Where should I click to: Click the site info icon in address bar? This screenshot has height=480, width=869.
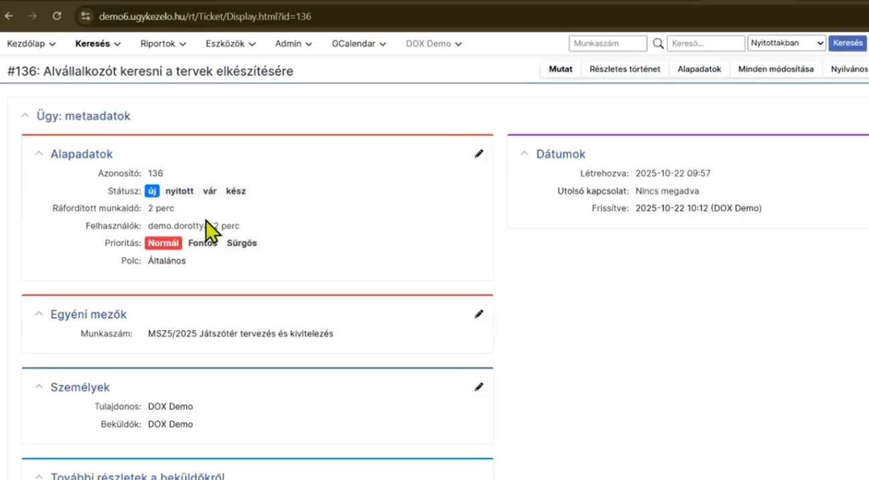tap(85, 16)
